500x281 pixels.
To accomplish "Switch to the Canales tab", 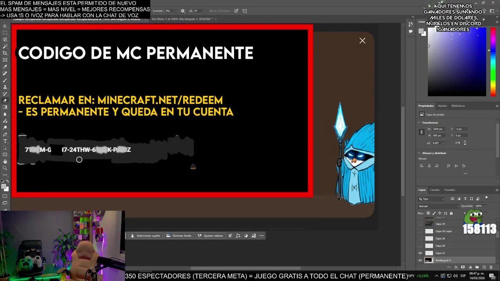I will point(435,190).
